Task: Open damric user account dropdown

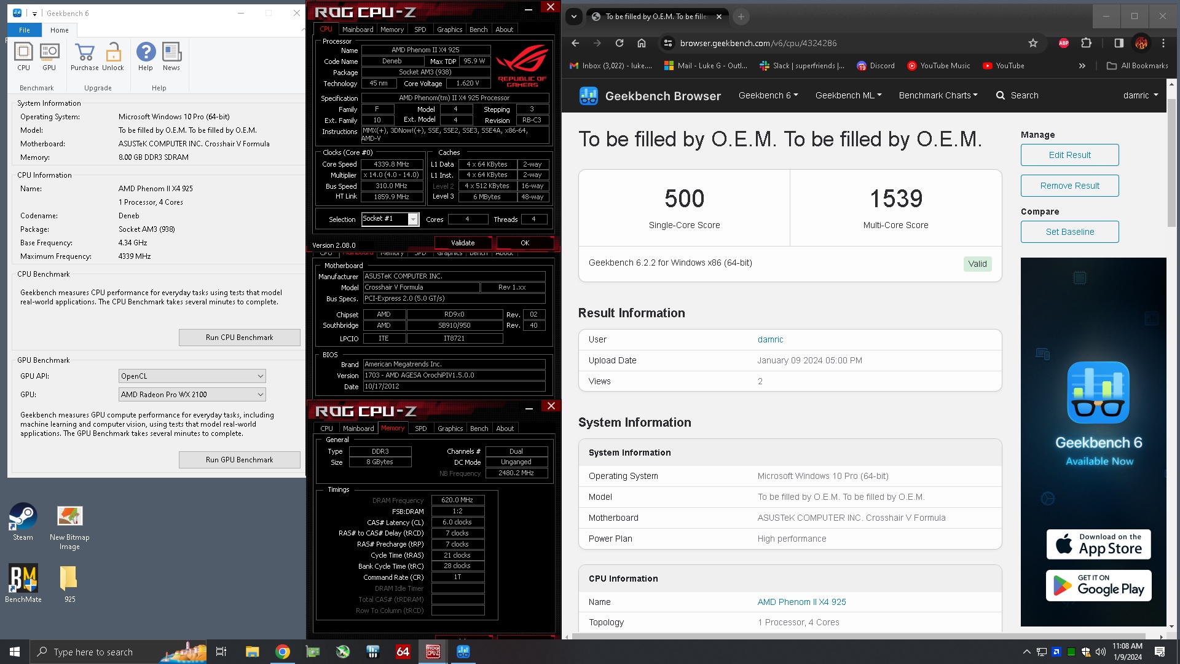Action: pyautogui.click(x=1141, y=95)
